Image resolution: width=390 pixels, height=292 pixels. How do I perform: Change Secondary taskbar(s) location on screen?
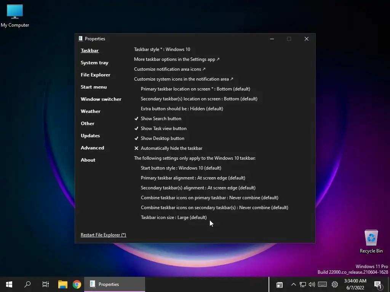tap(199, 99)
